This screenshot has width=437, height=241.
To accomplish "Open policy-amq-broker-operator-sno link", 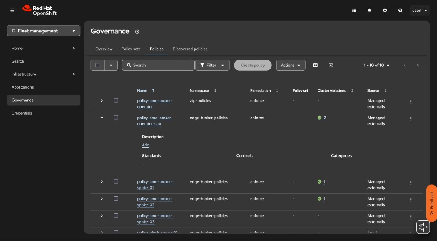I will coord(154,120).
